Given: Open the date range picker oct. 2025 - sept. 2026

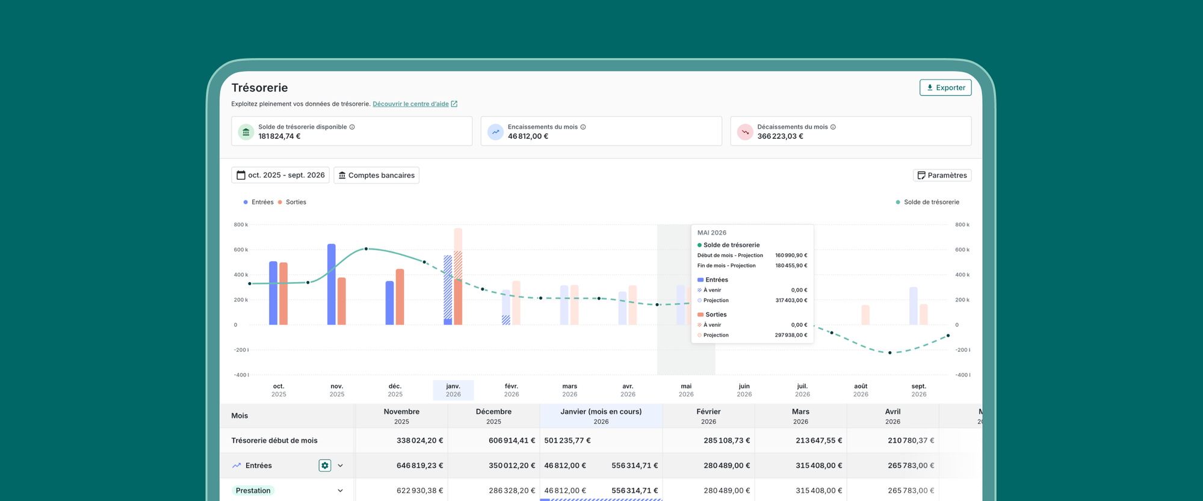Looking at the screenshot, I should click(280, 175).
